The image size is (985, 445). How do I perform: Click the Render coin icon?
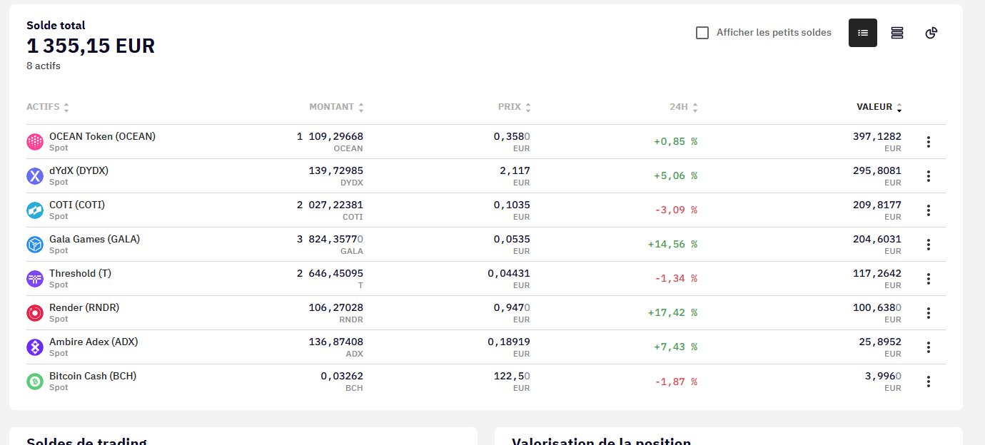coord(35,313)
